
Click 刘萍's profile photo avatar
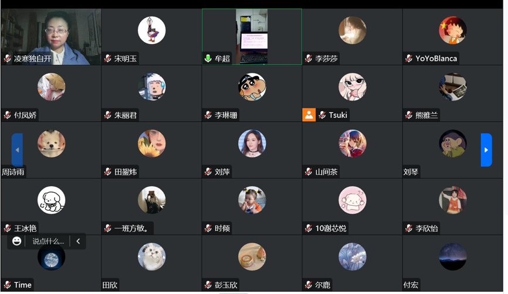tap(252, 143)
